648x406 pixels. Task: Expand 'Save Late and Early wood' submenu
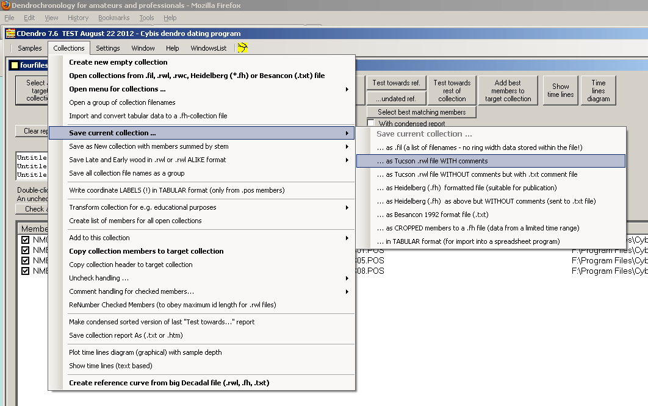[x=347, y=160]
